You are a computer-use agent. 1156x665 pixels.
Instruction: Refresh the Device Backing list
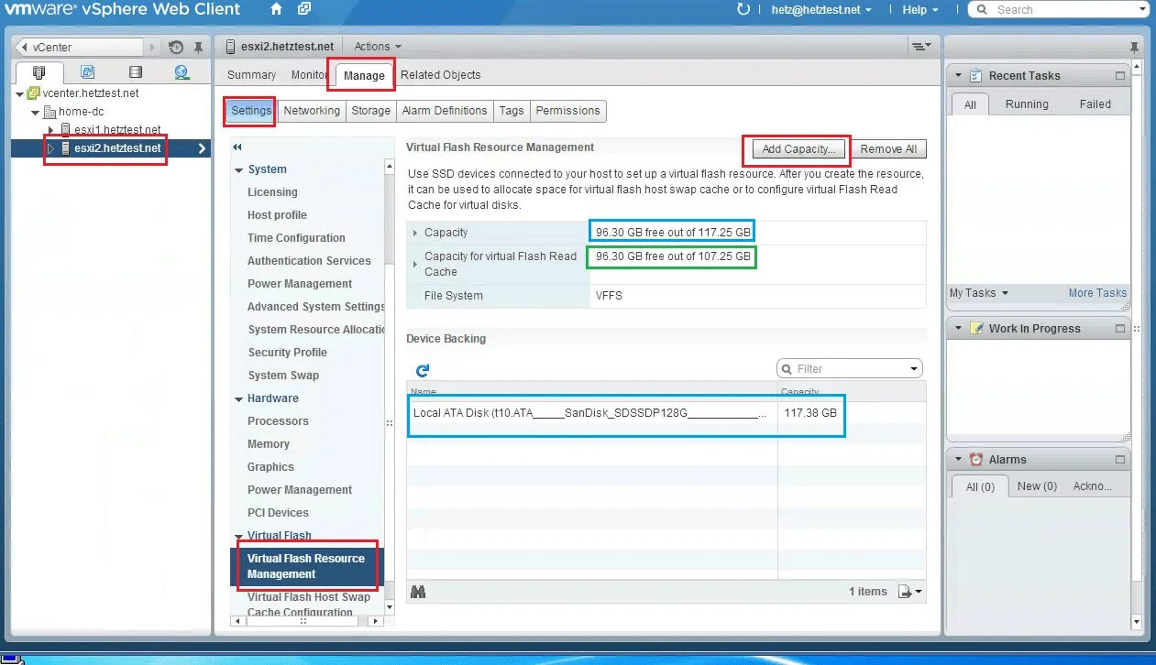pos(423,370)
